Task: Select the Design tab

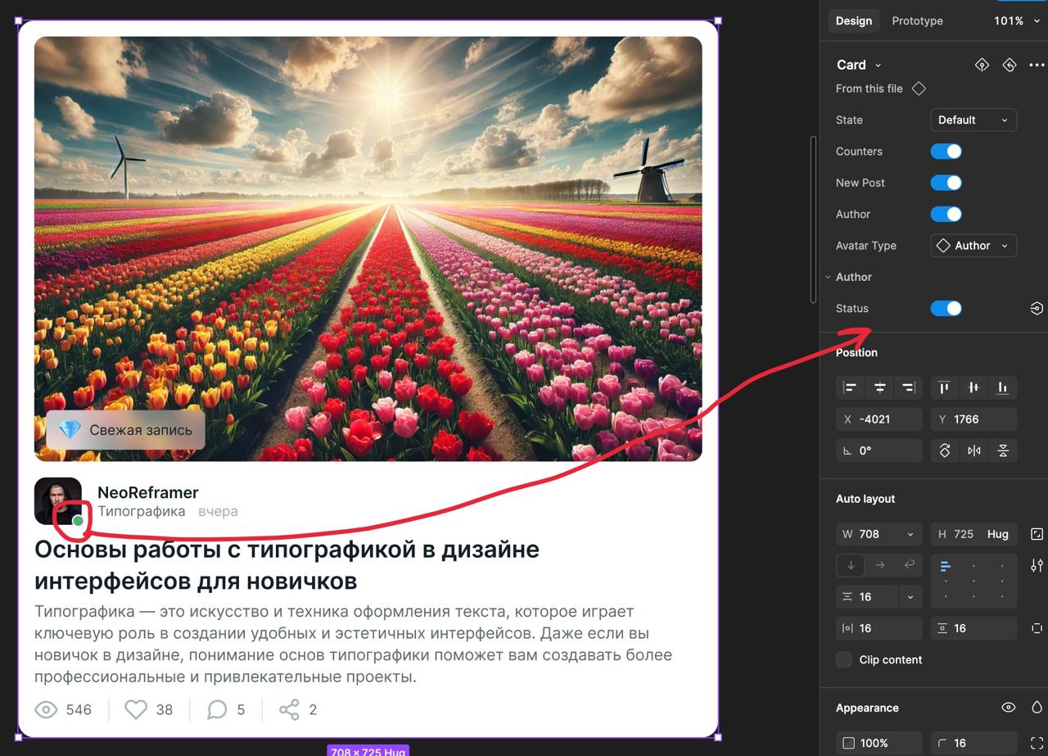Action: 853,20
